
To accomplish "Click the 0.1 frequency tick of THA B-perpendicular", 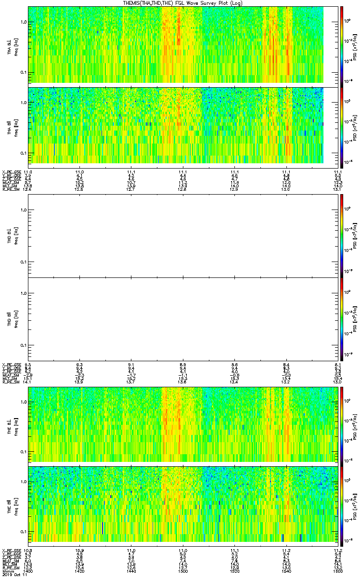I will (x=23, y=73).
